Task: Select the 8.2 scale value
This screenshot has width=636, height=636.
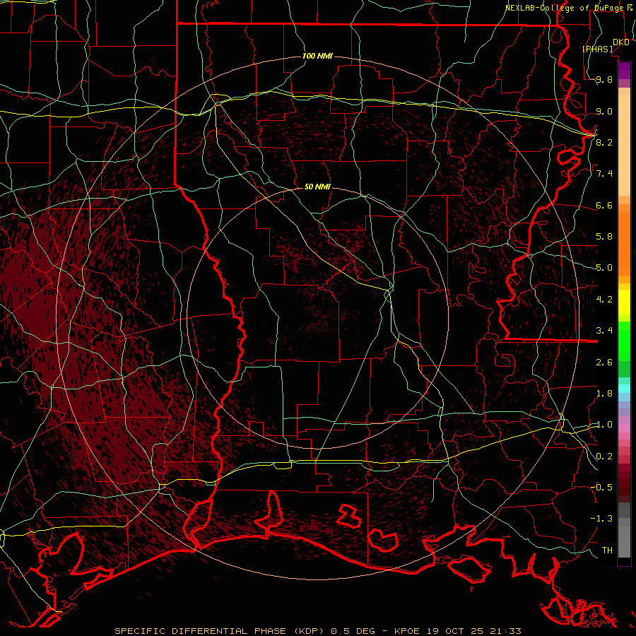Action: [x=604, y=142]
